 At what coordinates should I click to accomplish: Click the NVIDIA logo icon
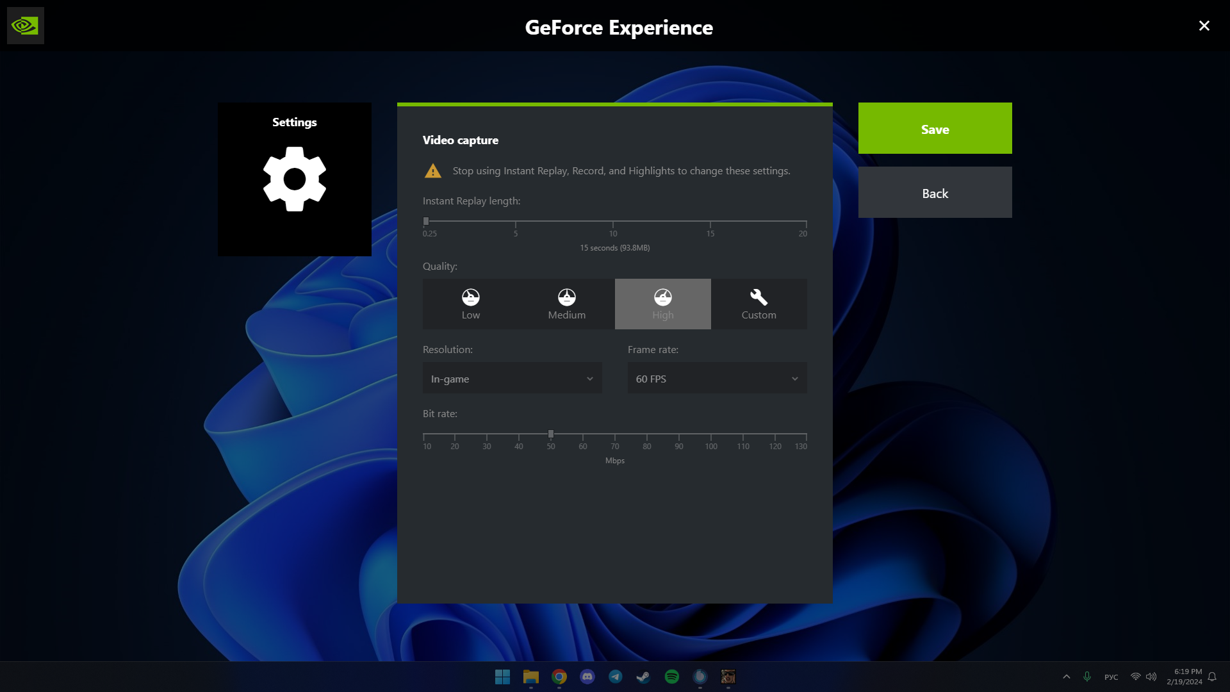pos(25,26)
